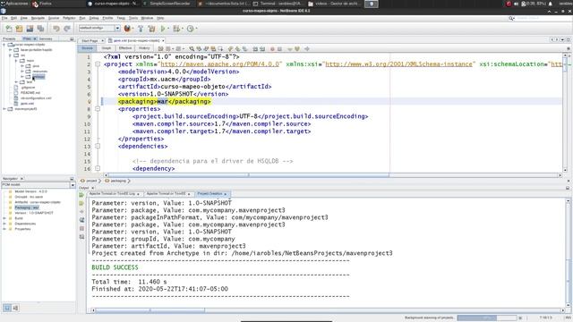The image size is (573, 322).
Task: Expand the Build node in Navigator
Action: (4, 218)
